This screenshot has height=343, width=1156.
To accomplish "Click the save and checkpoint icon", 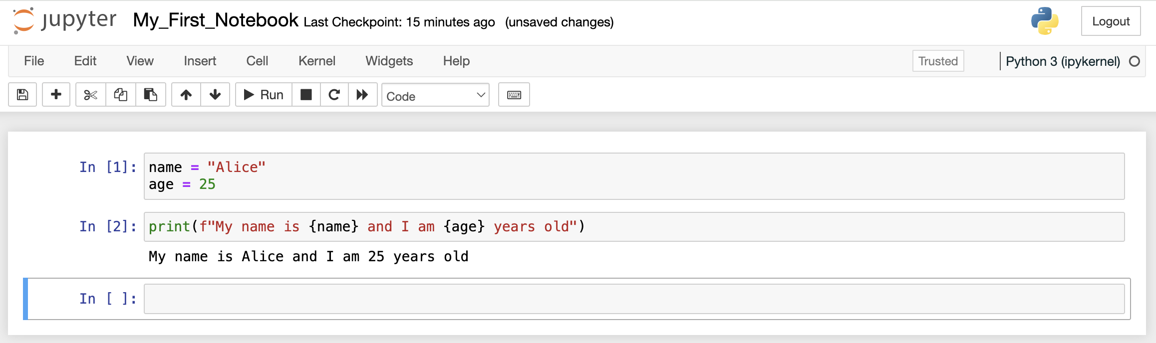I will [x=22, y=95].
